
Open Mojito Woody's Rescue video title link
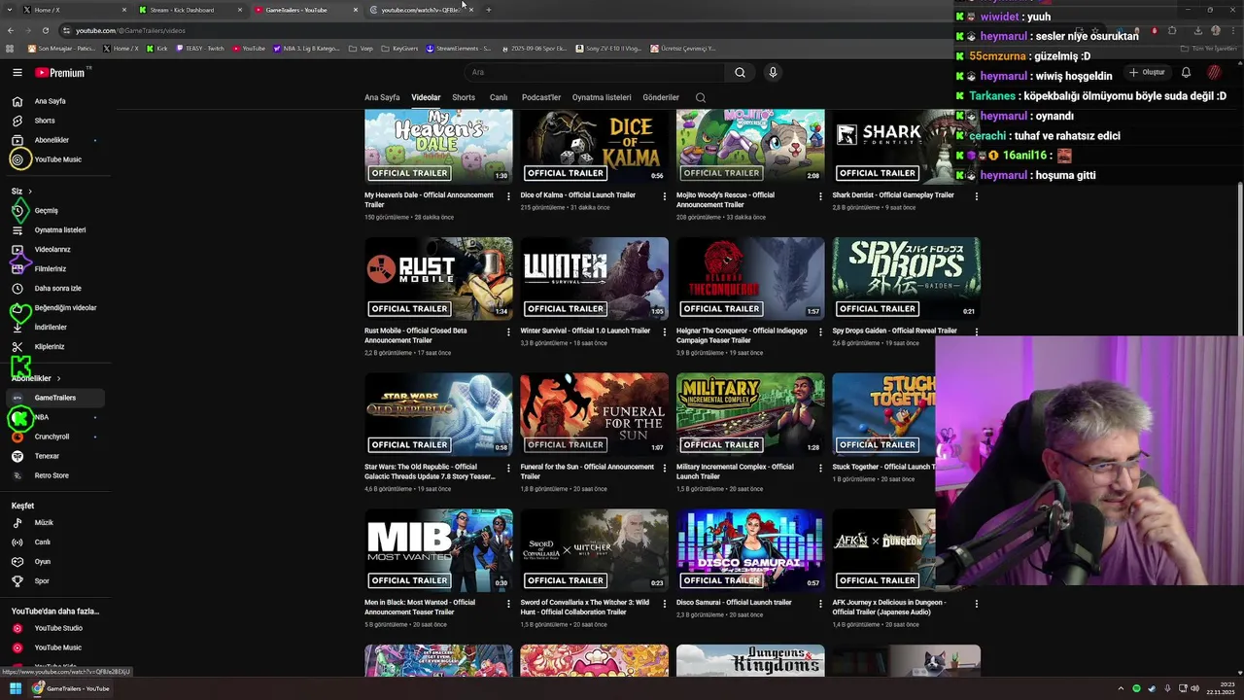[x=725, y=199]
